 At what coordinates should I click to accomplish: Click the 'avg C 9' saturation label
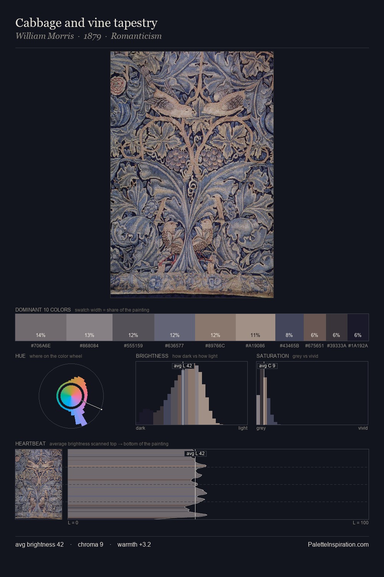point(267,366)
